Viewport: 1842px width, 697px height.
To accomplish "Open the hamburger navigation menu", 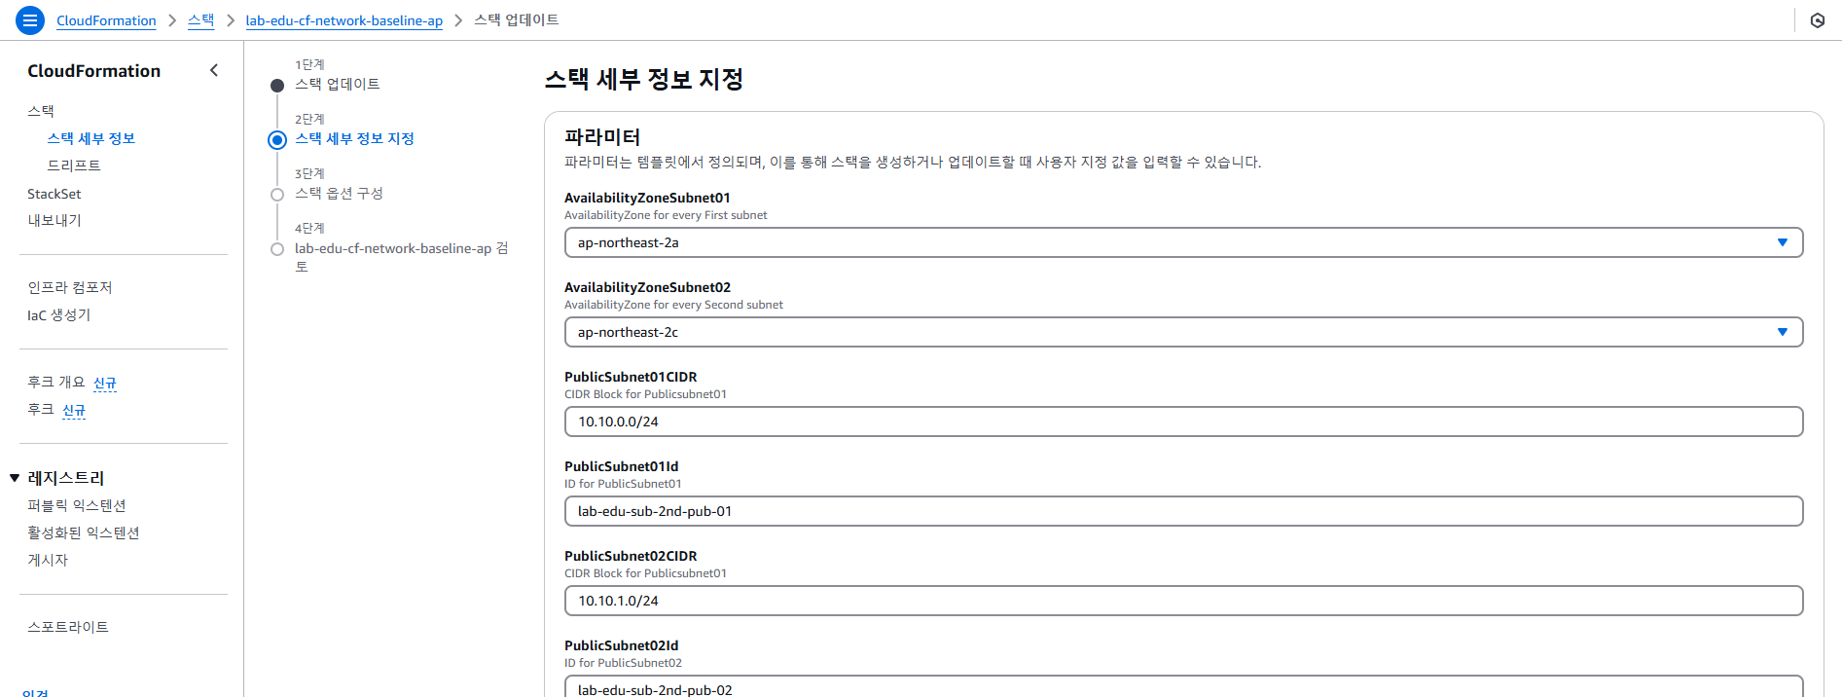I will pyautogui.click(x=30, y=19).
